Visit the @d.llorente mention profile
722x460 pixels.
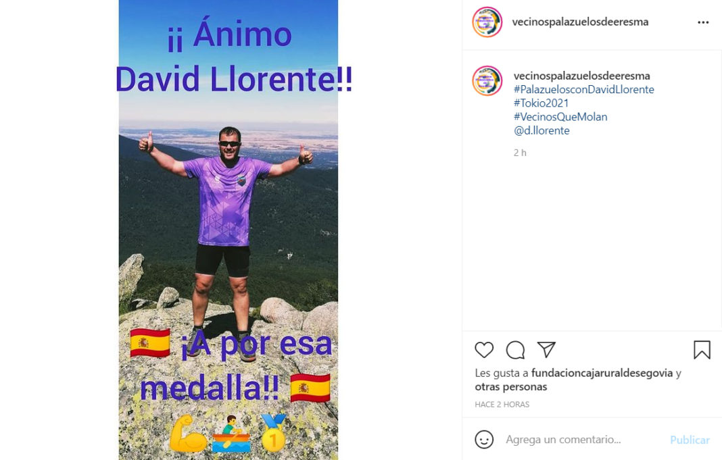pyautogui.click(x=541, y=130)
